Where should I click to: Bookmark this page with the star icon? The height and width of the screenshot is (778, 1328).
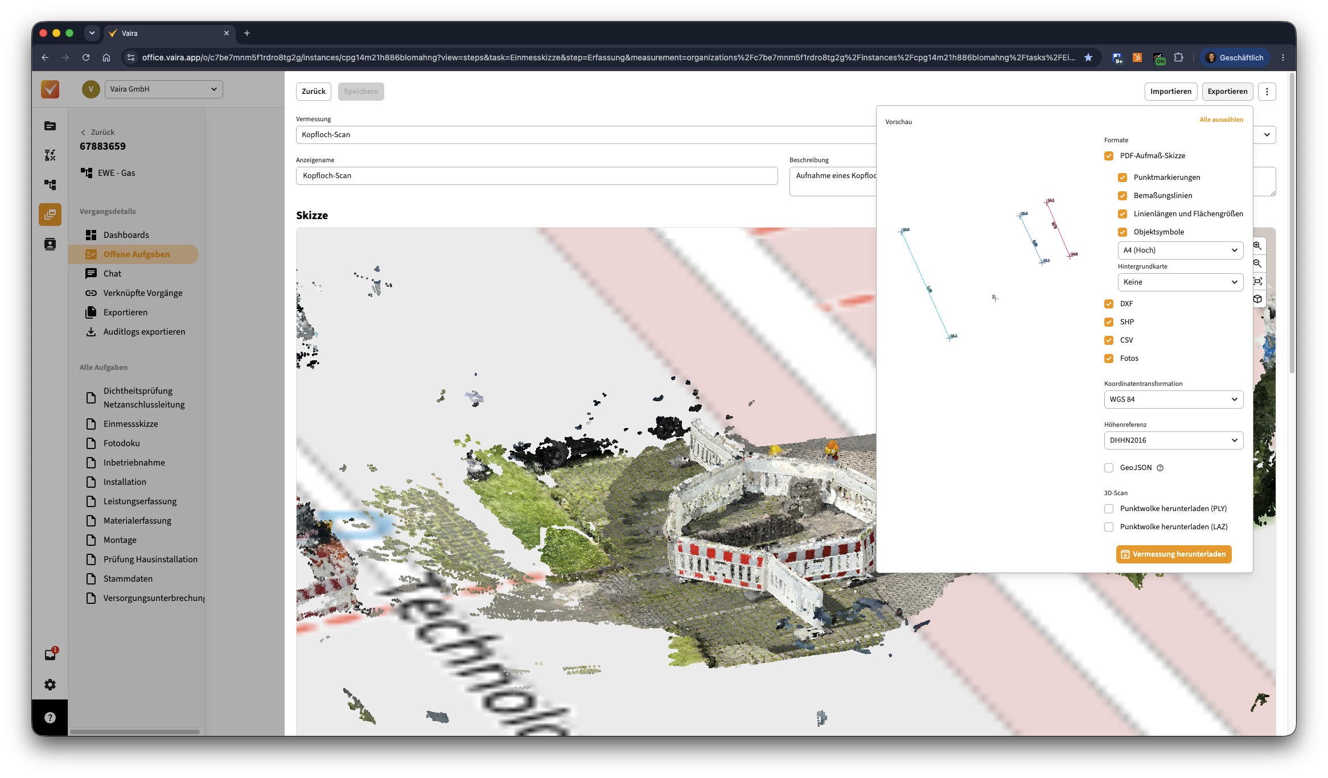1088,57
